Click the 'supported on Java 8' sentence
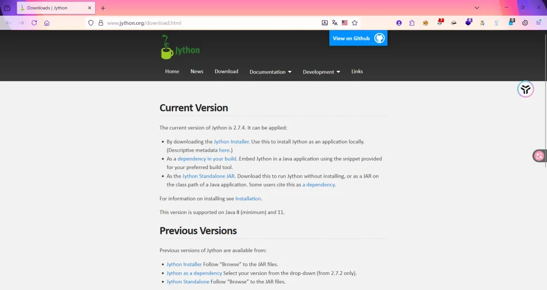 [222, 212]
